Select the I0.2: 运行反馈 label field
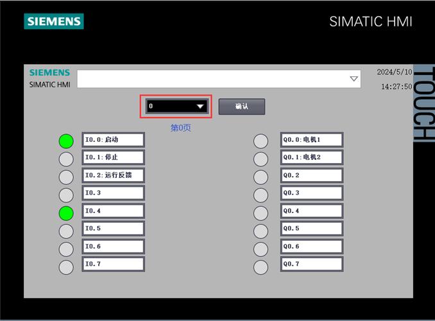Screen dimensions: 435x321 pos(113,175)
